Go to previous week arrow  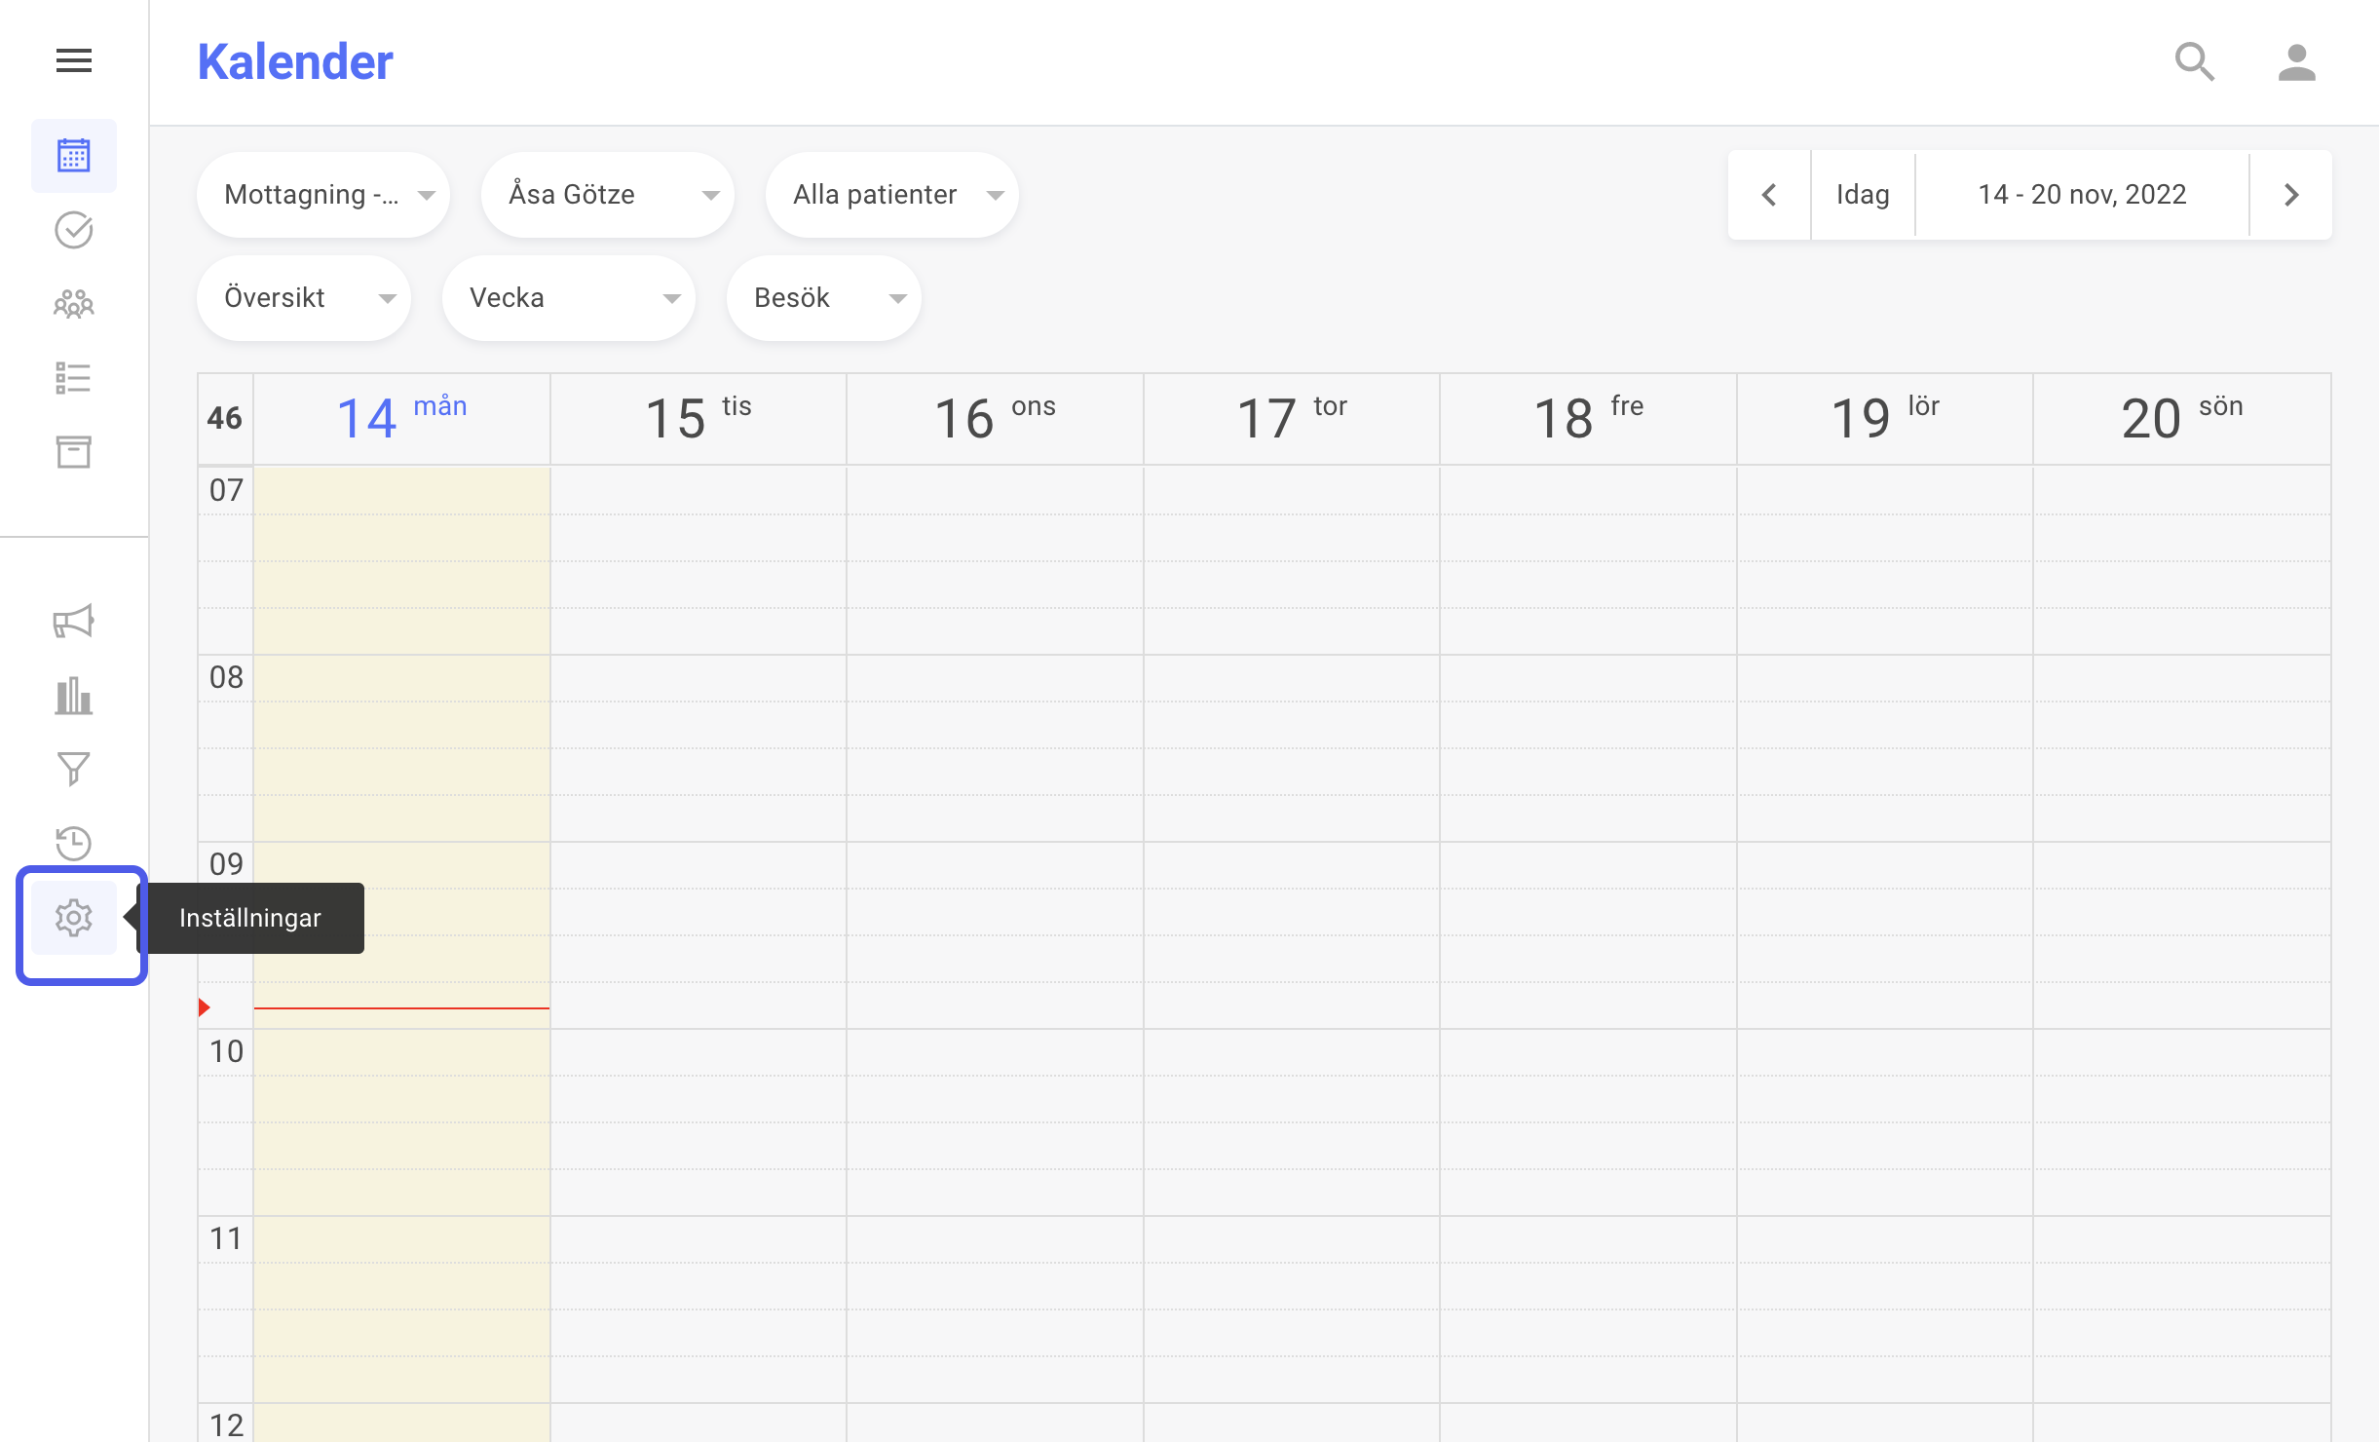click(1769, 195)
